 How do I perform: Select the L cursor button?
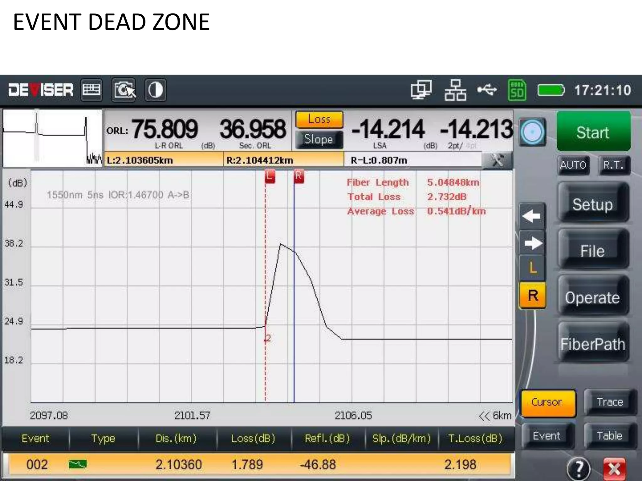click(x=532, y=268)
